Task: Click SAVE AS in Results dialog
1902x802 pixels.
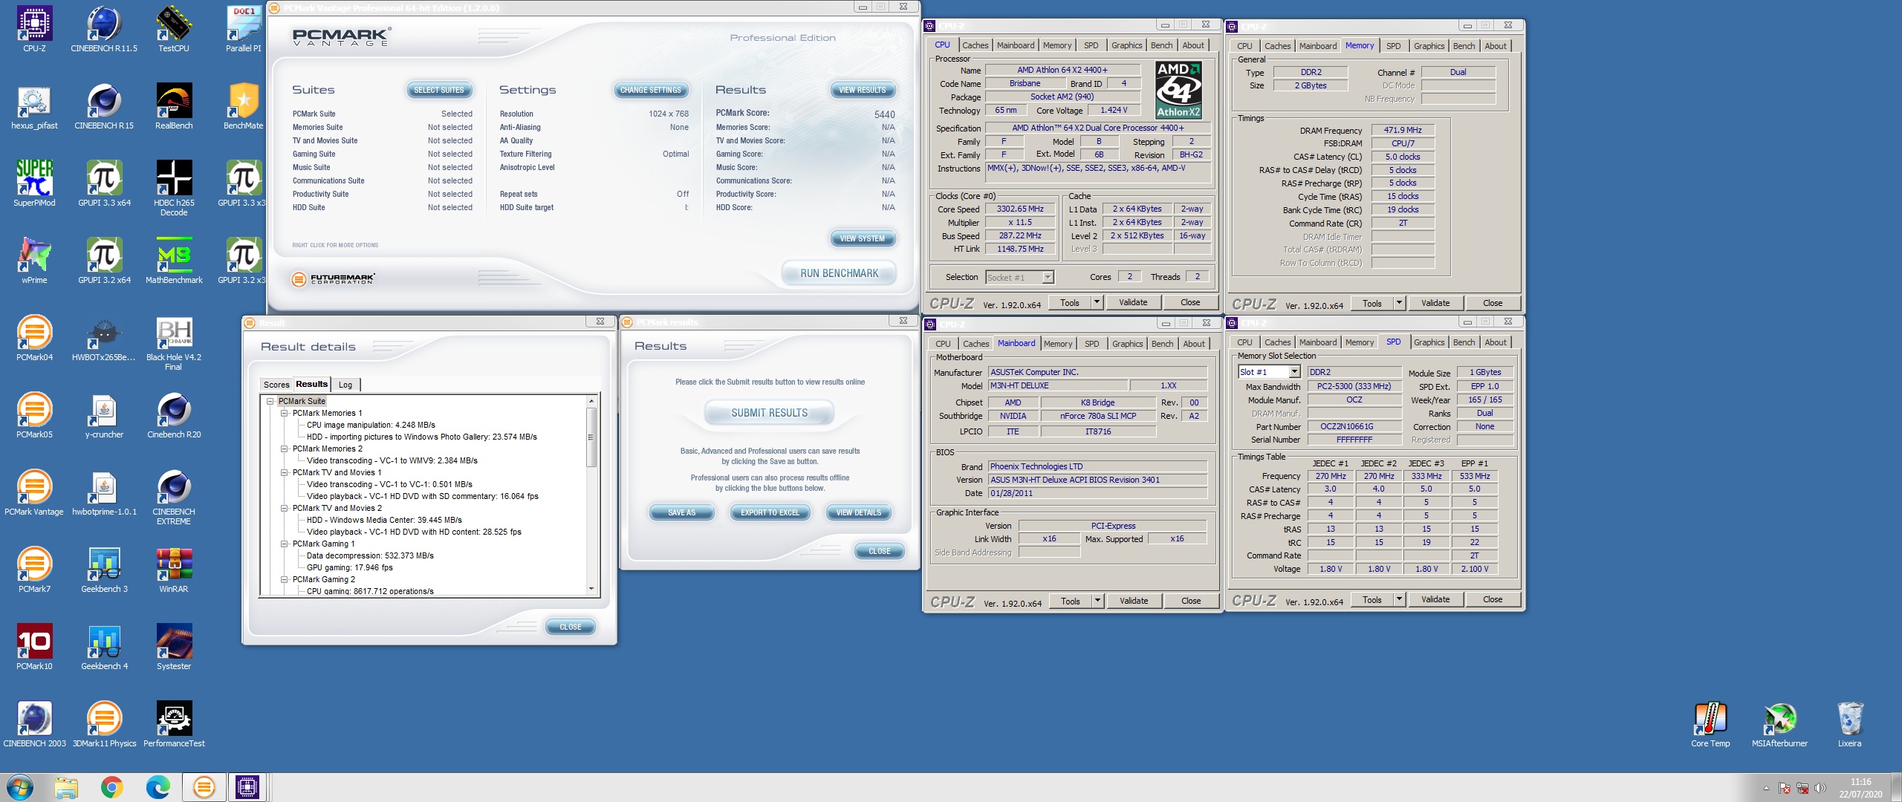Action: [681, 512]
